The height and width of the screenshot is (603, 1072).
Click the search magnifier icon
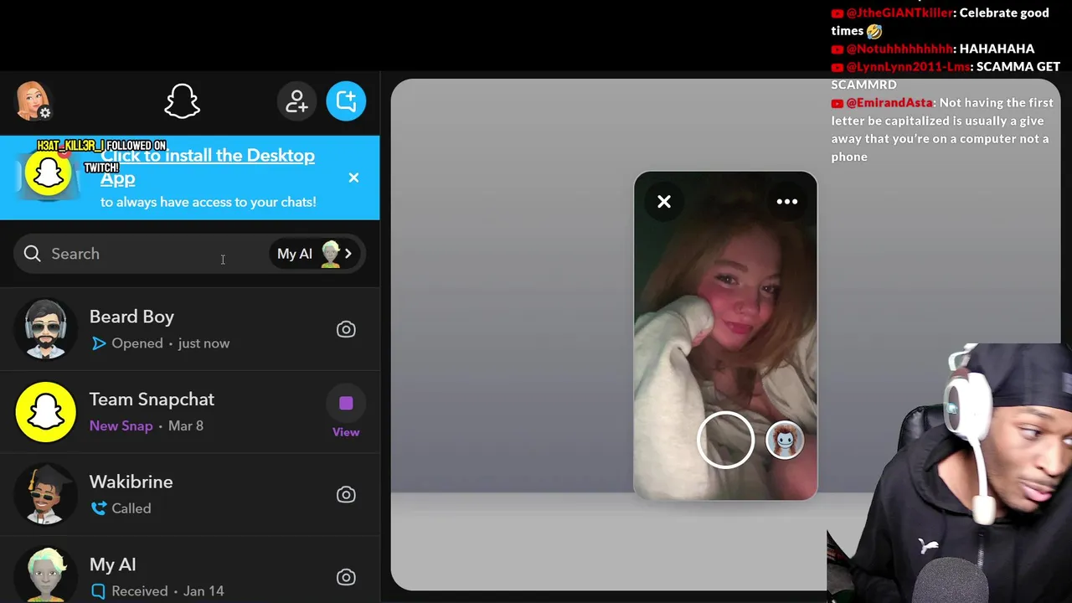(33, 254)
